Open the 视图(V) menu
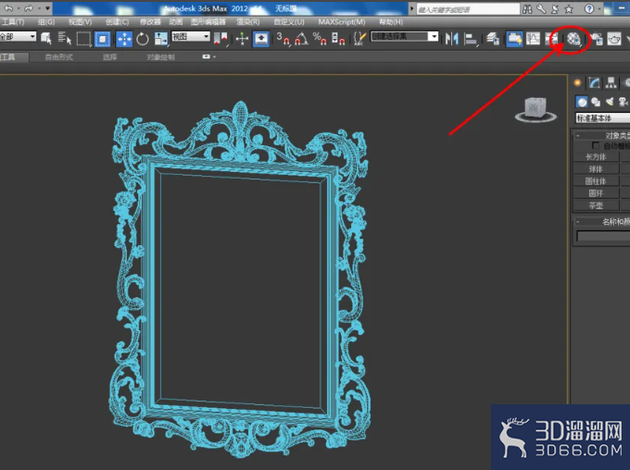 pyautogui.click(x=80, y=22)
